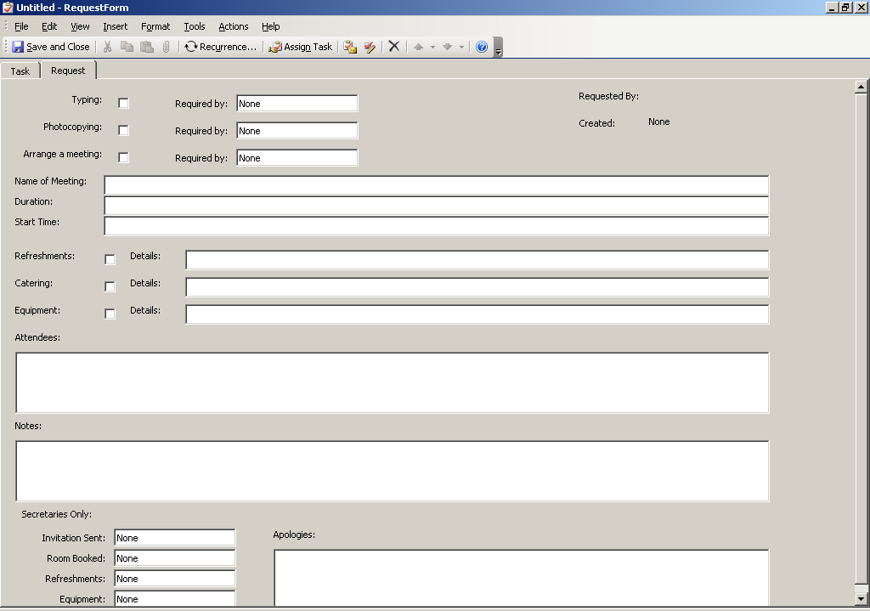Click the Send Status Report icon
The image size is (870, 611).
click(350, 47)
